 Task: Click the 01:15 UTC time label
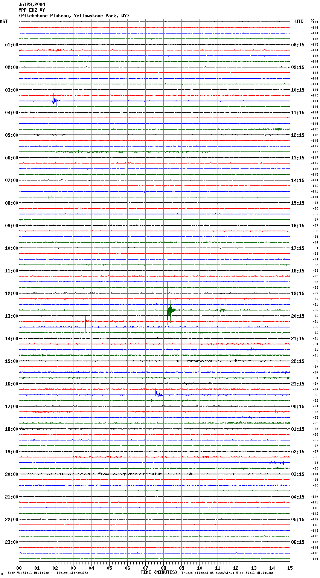tap(298, 429)
